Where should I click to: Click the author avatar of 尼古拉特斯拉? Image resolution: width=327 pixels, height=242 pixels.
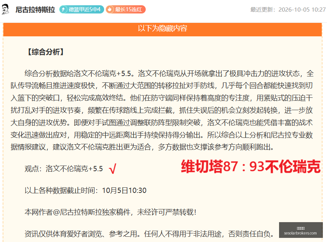(x=5, y=9)
